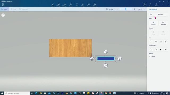The height and width of the screenshot is (95, 170).
Task: Click the canvas vertical scrollbar
Action: coord(146,51)
